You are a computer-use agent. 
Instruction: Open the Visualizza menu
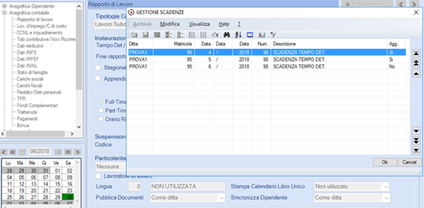click(x=199, y=24)
